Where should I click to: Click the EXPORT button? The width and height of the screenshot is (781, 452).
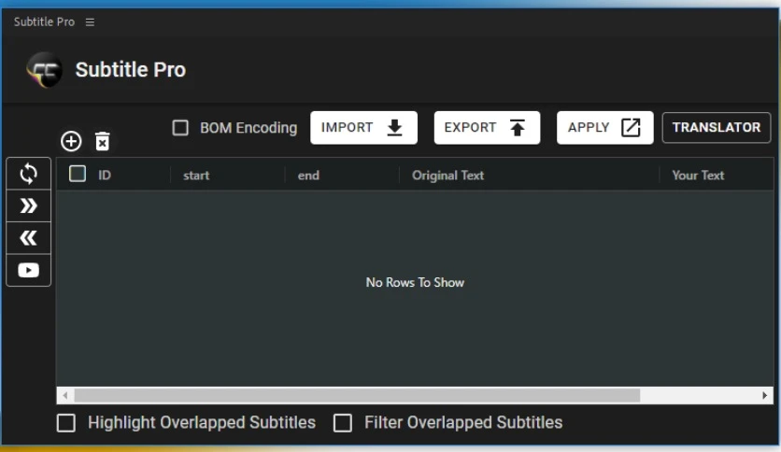(487, 128)
